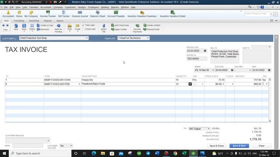This screenshot has width=280, height=157.
Task: Click the Save invoice icon
Action: point(24,26)
